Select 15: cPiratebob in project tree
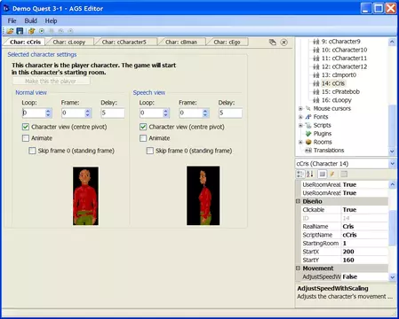Screen dimensions: 399x319 click(x=340, y=92)
